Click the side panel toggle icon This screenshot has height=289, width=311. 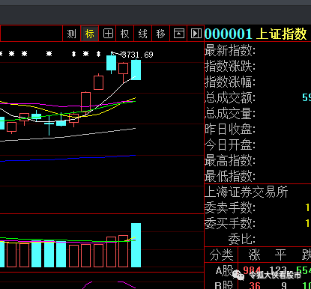pos(196,34)
